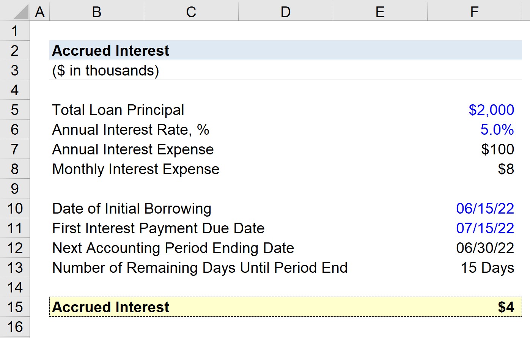Image resolution: width=530 pixels, height=338 pixels.
Task: Click the $2,000 loan principal value
Action: pyautogui.click(x=491, y=110)
